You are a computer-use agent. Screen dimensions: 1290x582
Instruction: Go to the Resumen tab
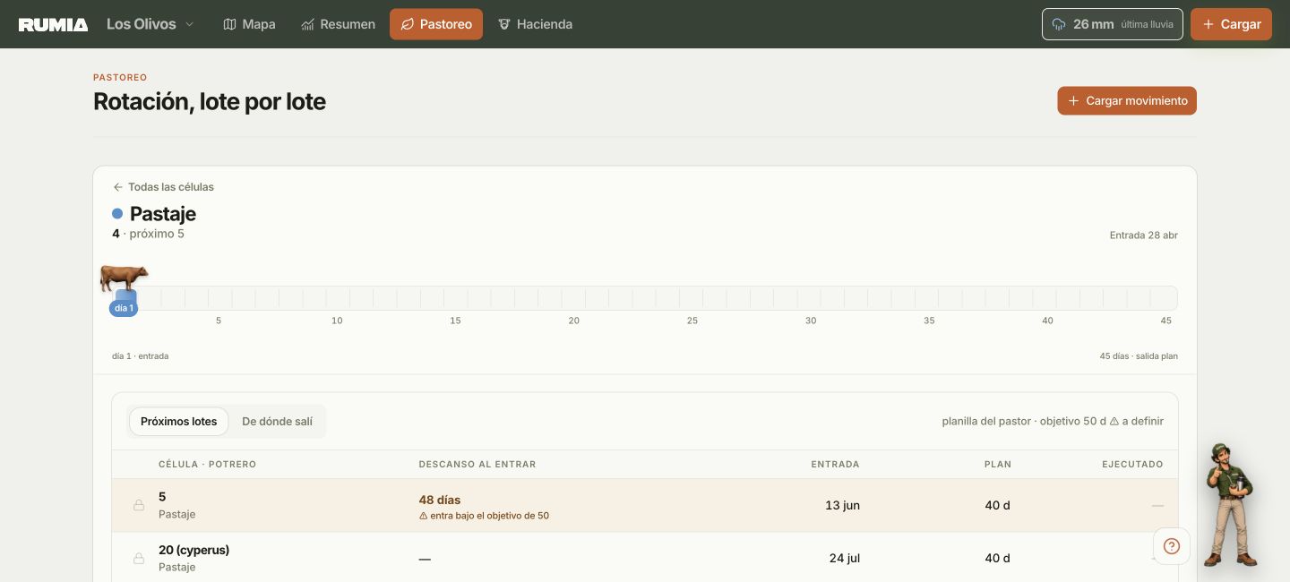(338, 24)
